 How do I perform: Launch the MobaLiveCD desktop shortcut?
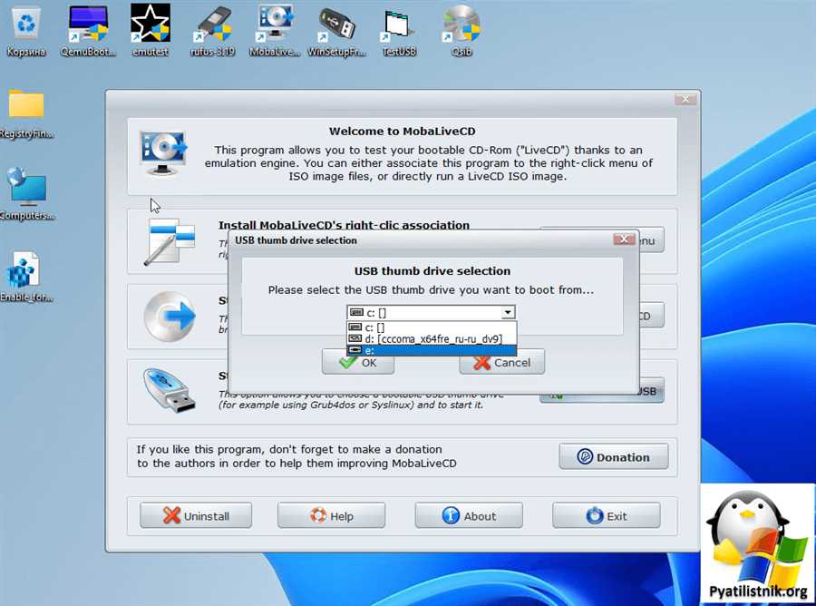(274, 24)
